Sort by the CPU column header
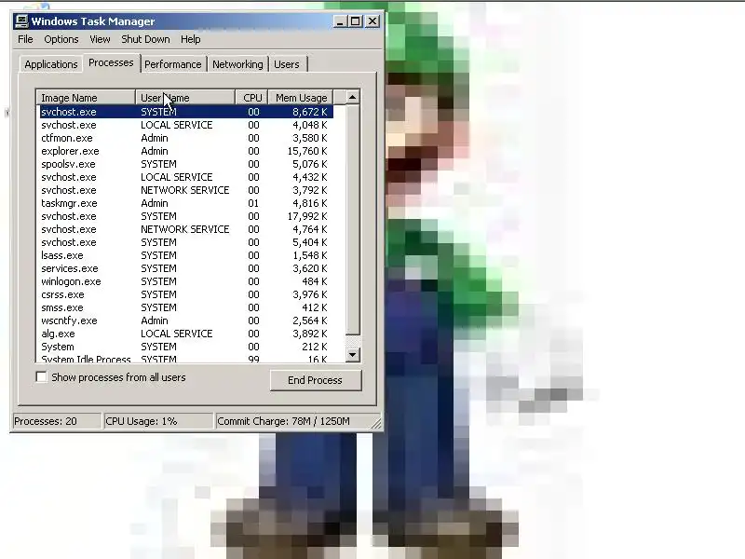Image resolution: width=745 pixels, height=559 pixels. [x=251, y=98]
